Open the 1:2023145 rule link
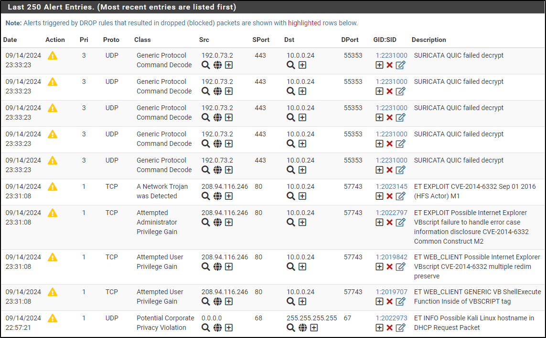546x338 pixels. 391,186
